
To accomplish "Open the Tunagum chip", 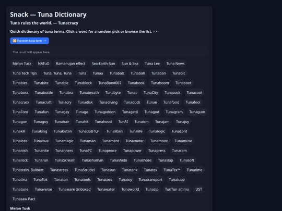I will coord(197,112).
